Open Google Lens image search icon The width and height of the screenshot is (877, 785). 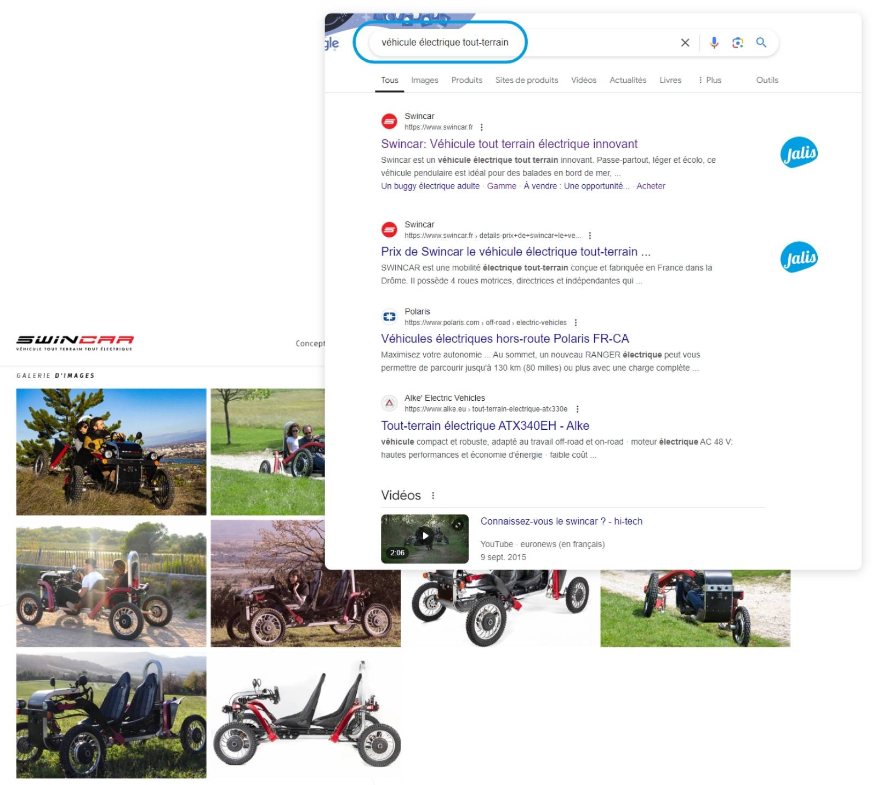pos(738,43)
